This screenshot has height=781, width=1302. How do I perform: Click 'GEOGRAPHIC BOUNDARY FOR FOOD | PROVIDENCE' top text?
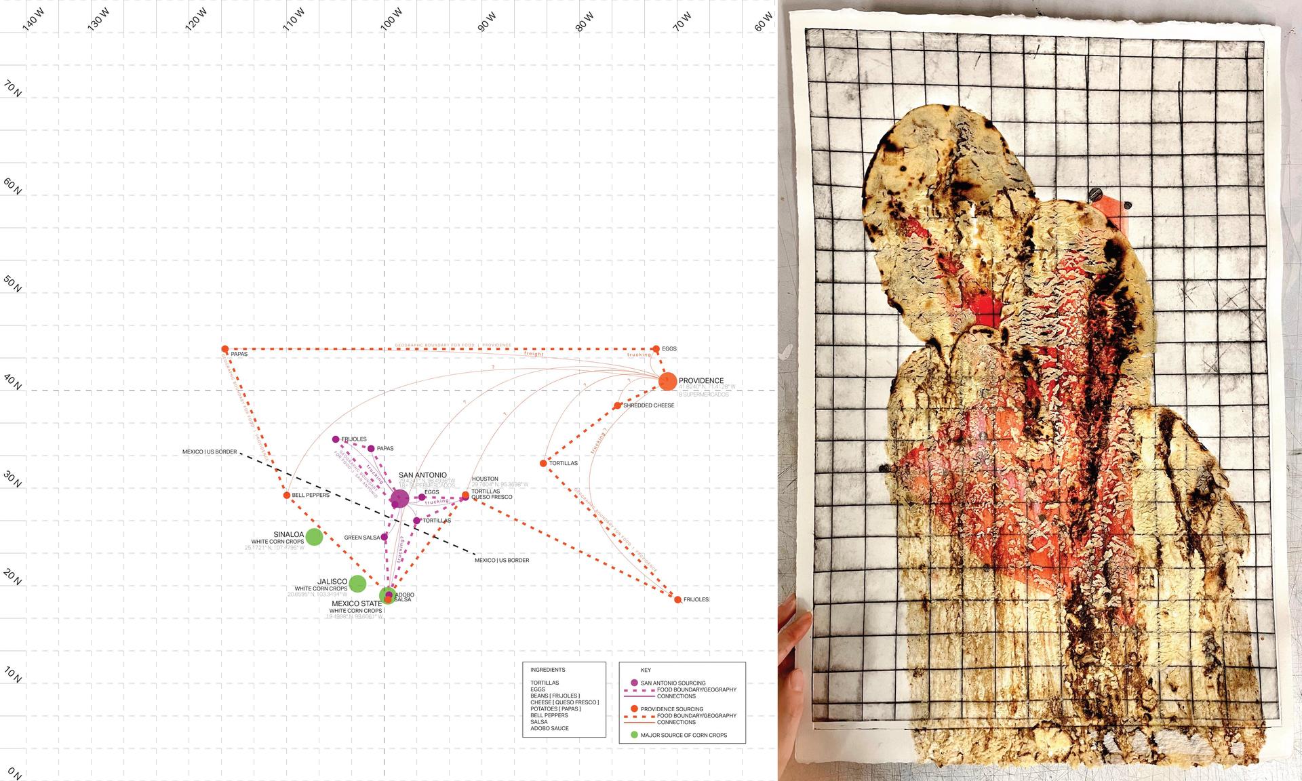pyautogui.click(x=453, y=345)
